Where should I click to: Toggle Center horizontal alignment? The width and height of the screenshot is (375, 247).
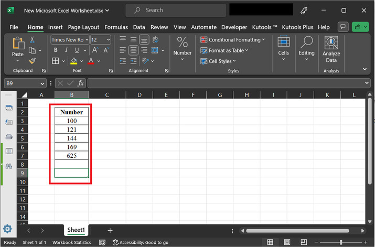pyautogui.click(x=133, y=50)
